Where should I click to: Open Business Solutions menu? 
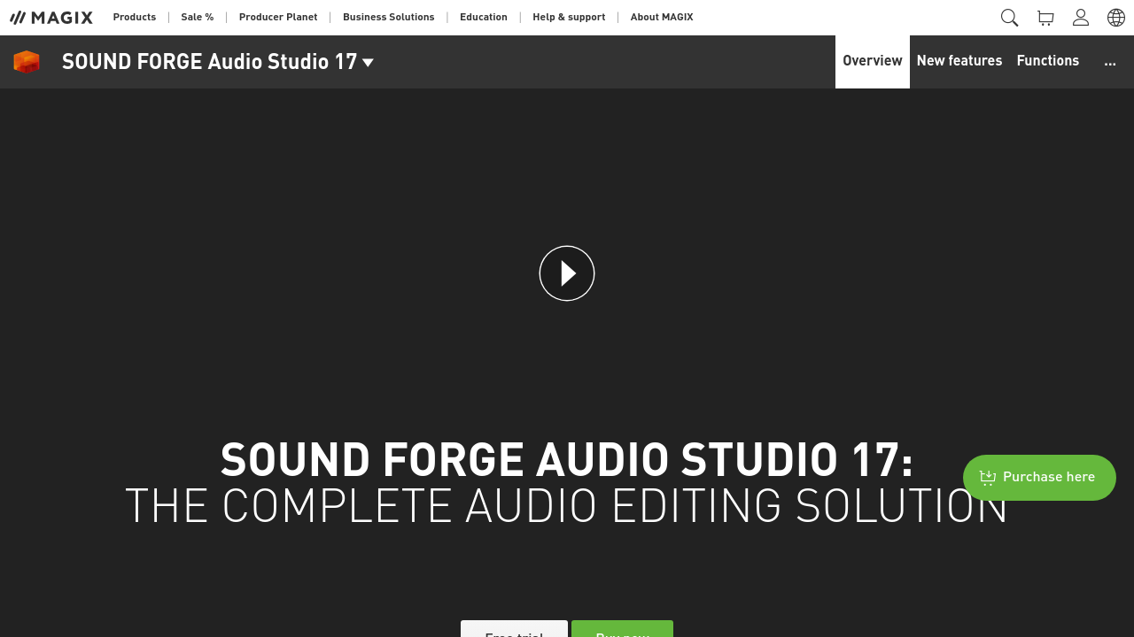(389, 18)
